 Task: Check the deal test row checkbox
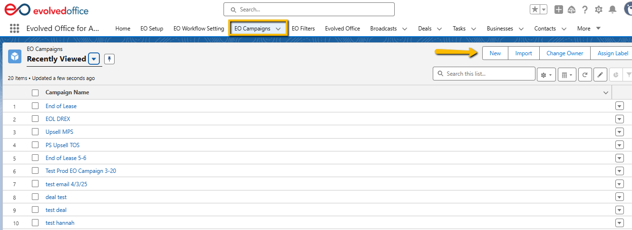click(x=35, y=197)
